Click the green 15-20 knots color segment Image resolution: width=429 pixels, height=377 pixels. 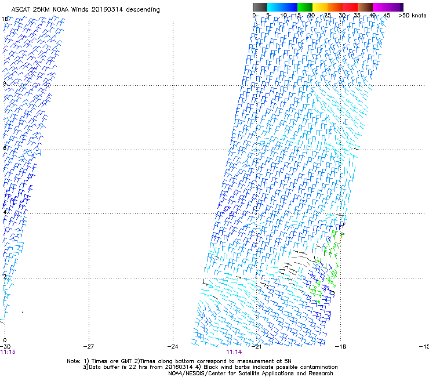pos(305,7)
